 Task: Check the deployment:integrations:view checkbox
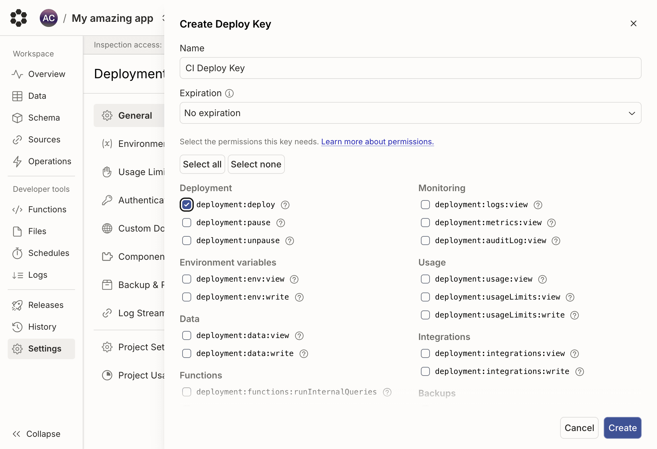(425, 353)
